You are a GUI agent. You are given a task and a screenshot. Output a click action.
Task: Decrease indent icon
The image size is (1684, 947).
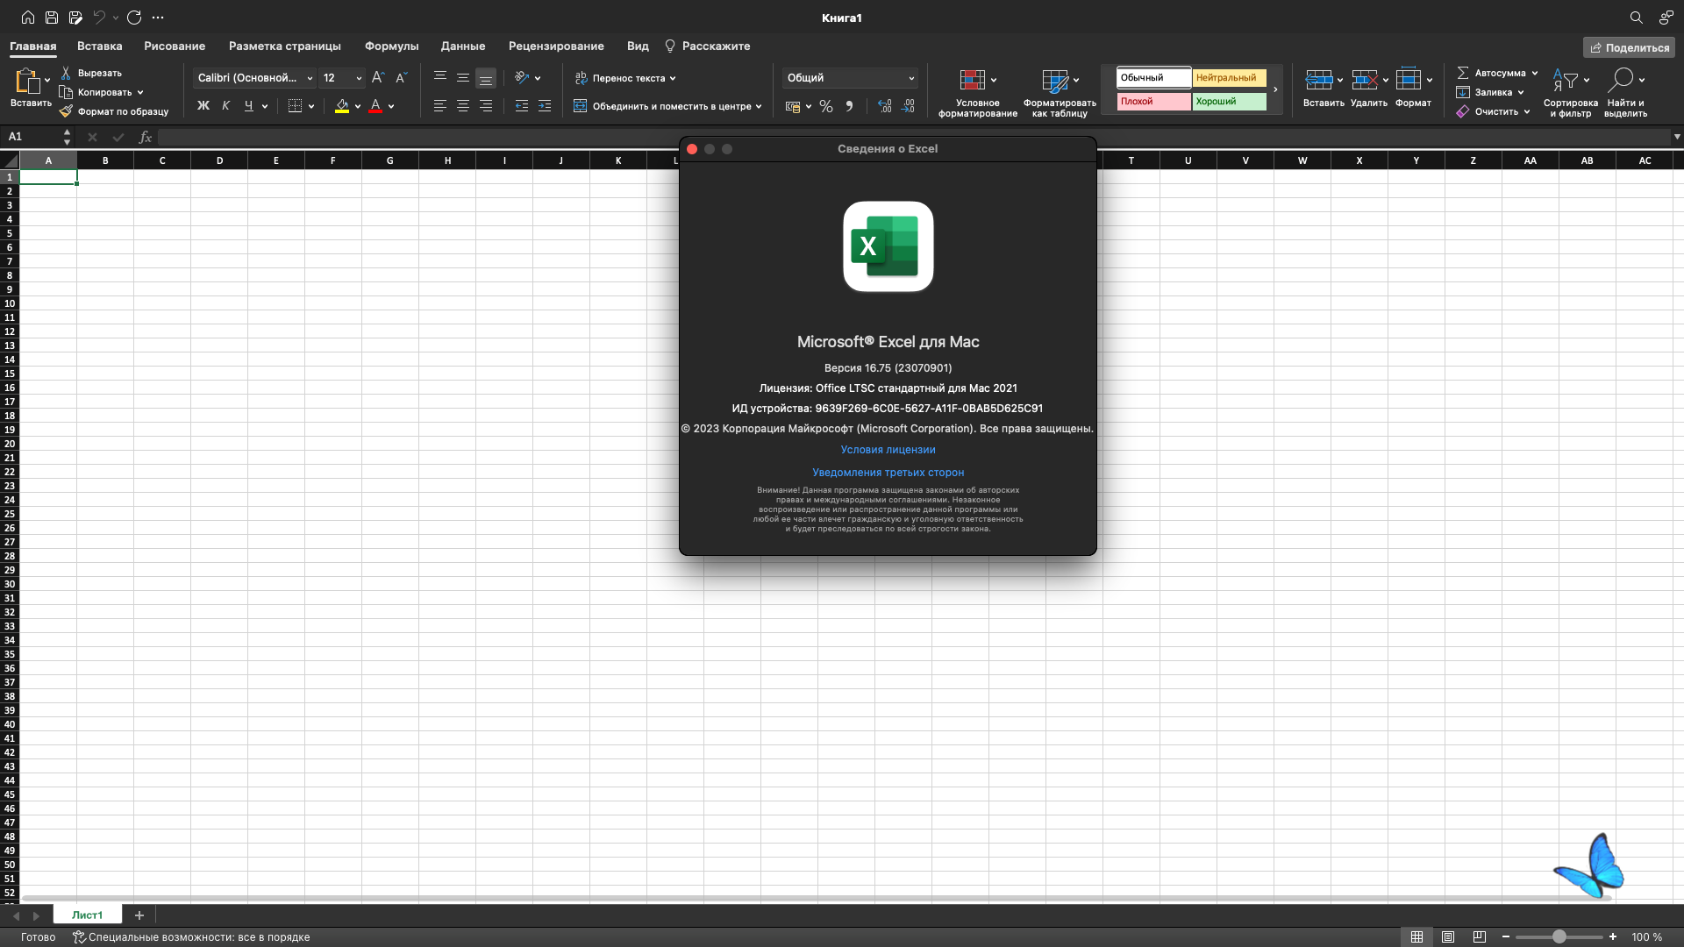(x=522, y=106)
